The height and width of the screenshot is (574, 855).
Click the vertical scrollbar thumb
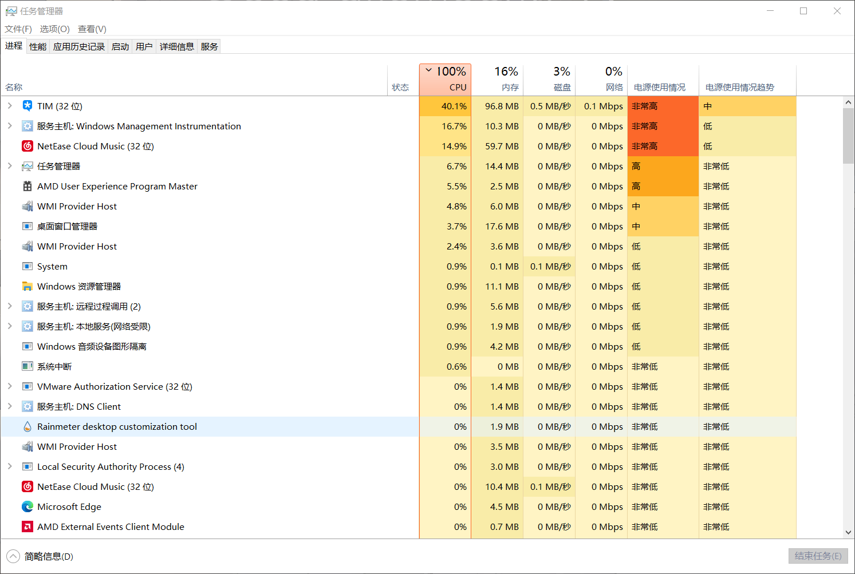pos(848,136)
